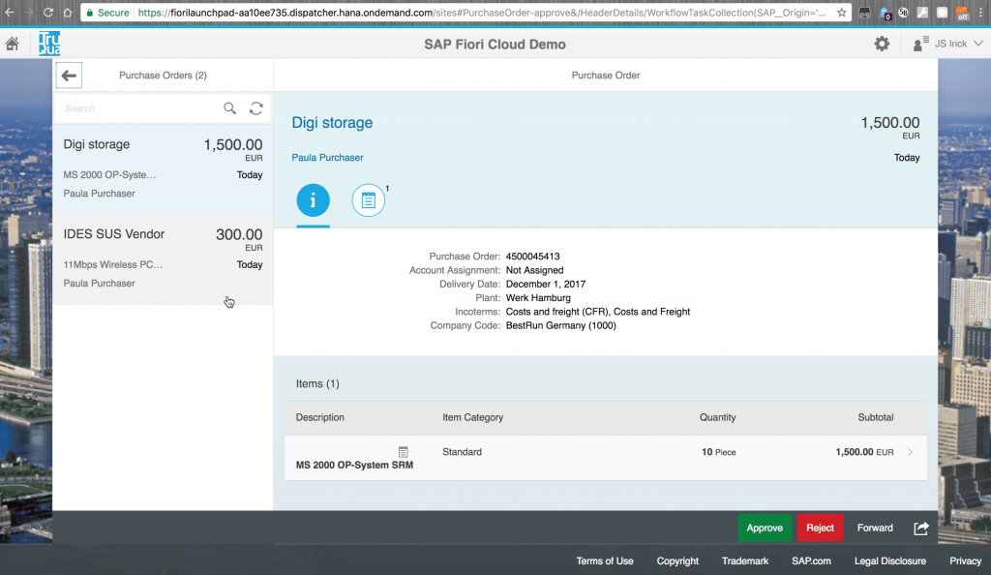Open Legal Disclosure link

890,561
